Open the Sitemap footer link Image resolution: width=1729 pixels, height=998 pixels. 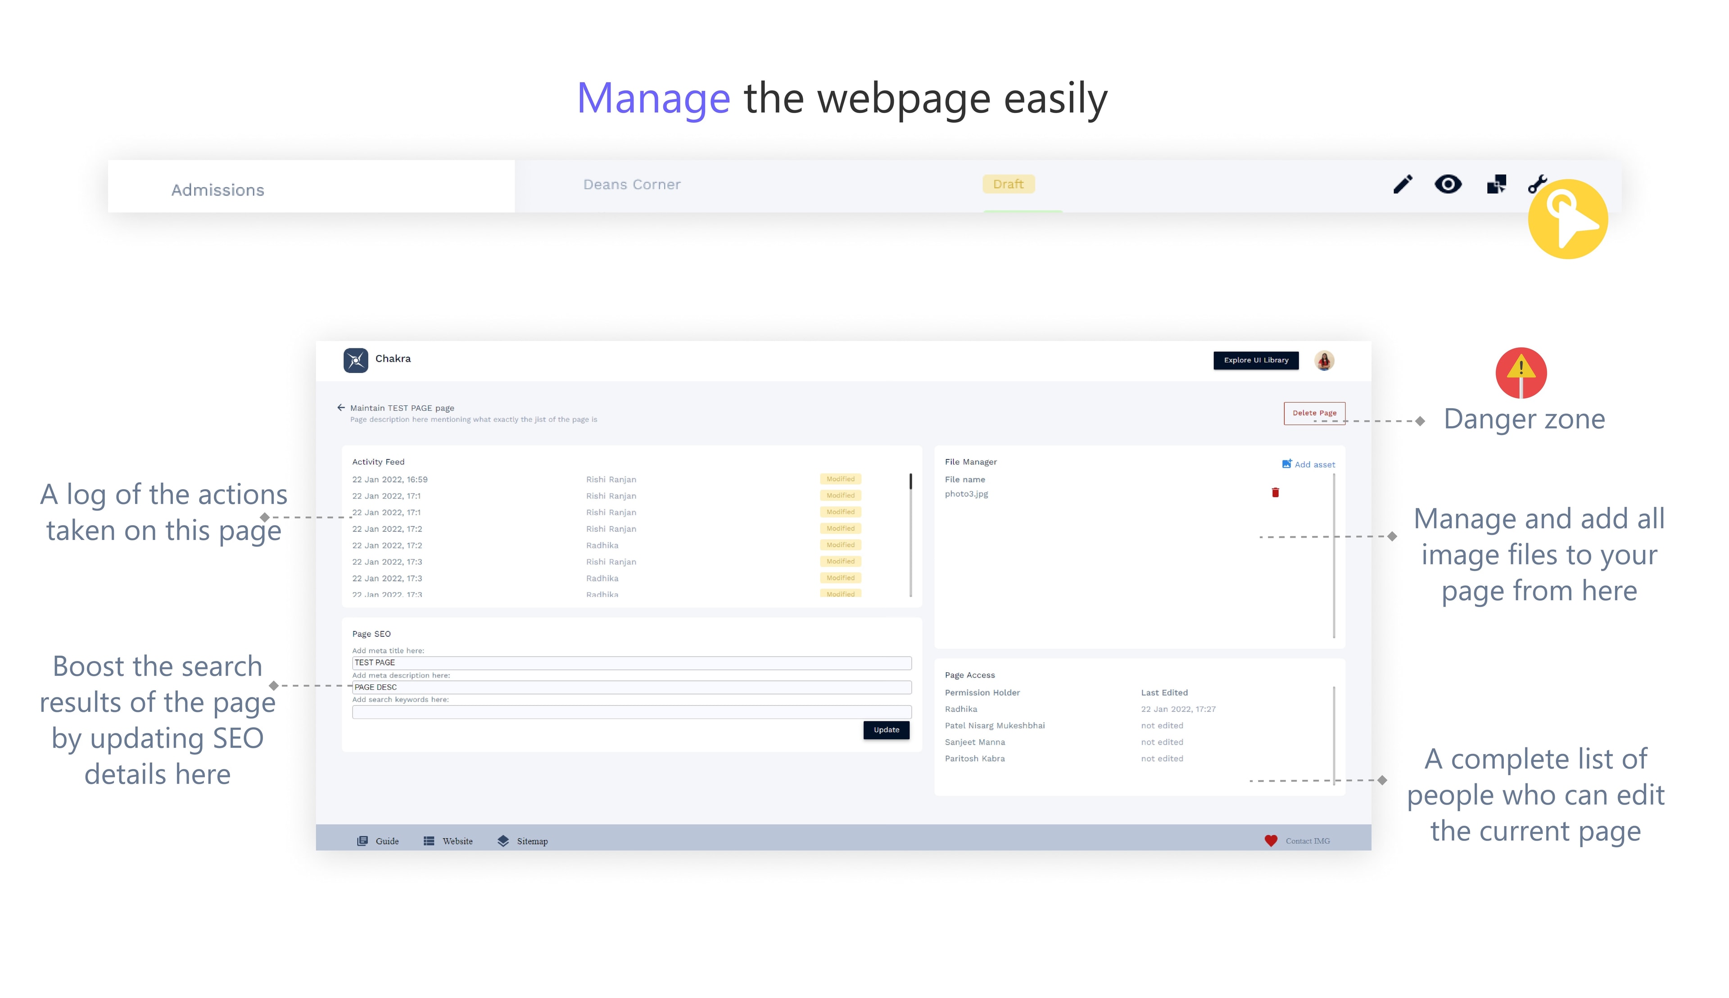pyautogui.click(x=522, y=841)
